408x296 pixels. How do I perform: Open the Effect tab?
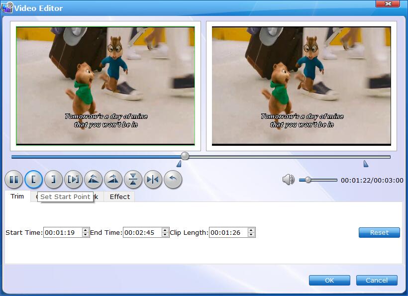pyautogui.click(x=120, y=197)
